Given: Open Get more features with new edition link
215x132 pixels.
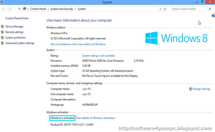Looking at the screenshot, I should 78,44.
